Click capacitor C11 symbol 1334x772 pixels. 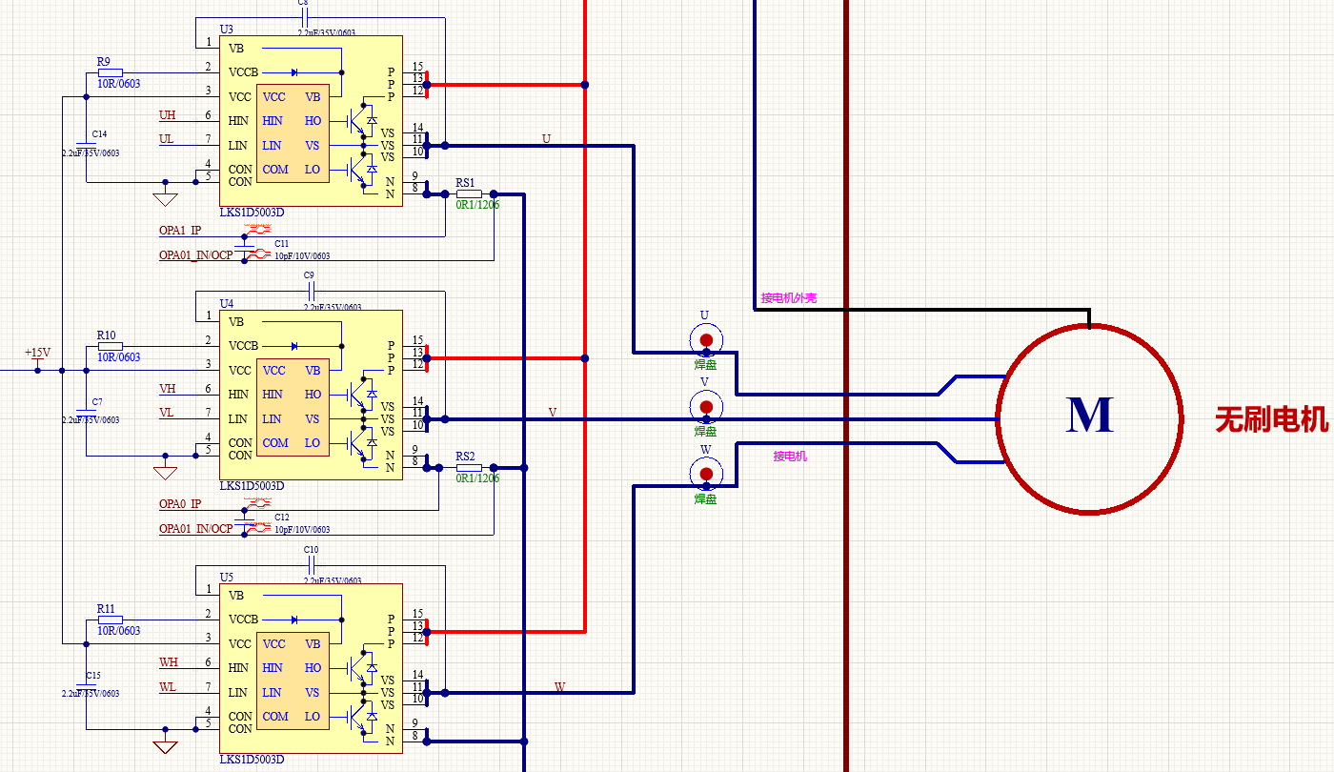click(246, 250)
